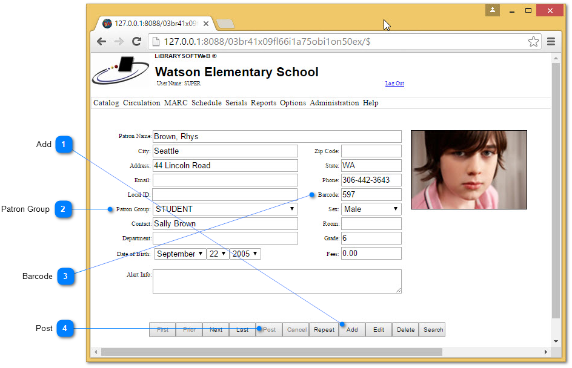Image resolution: width=572 pixels, height=368 pixels.
Task: Click the Chrome user profile icon
Action: coord(493,11)
